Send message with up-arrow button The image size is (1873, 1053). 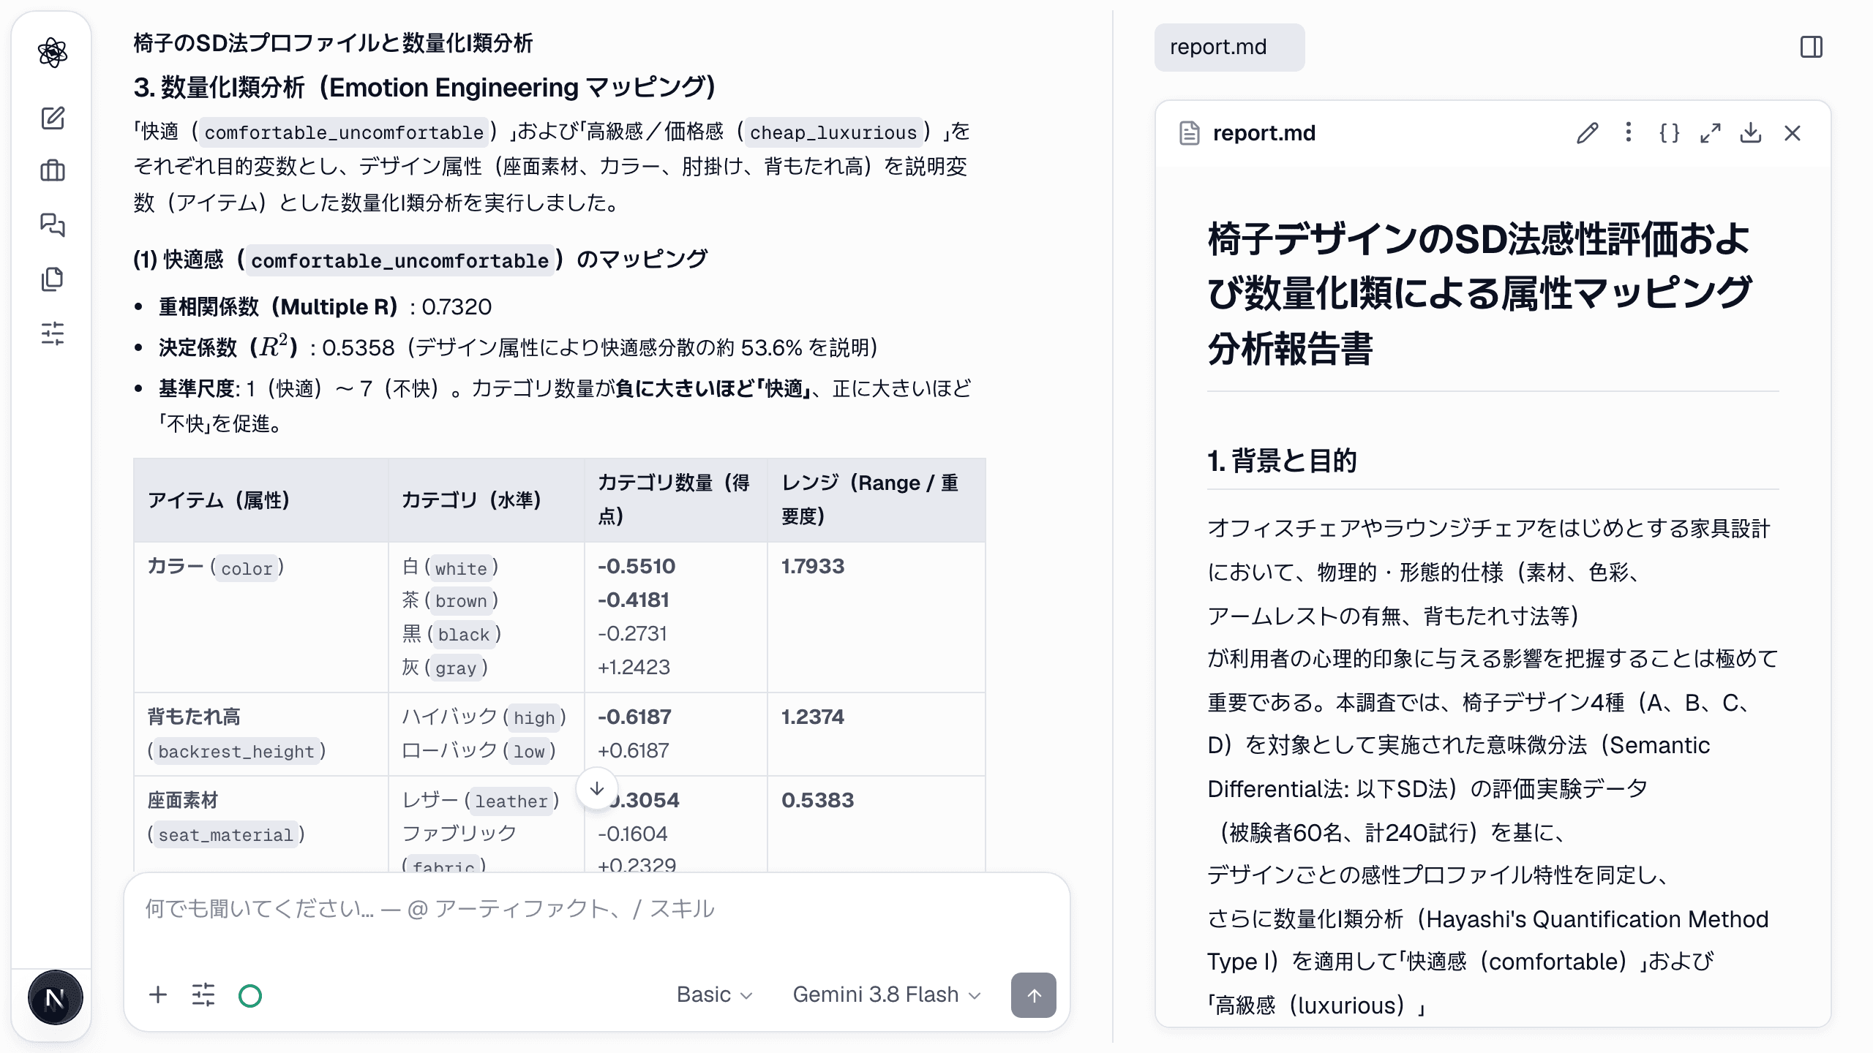coord(1033,994)
